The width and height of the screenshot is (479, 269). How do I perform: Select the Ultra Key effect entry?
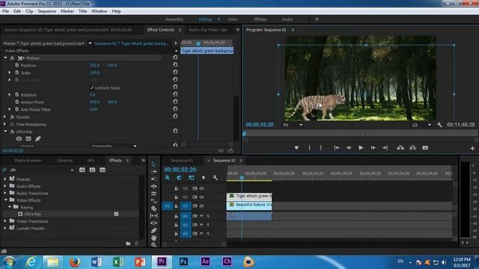click(x=32, y=214)
